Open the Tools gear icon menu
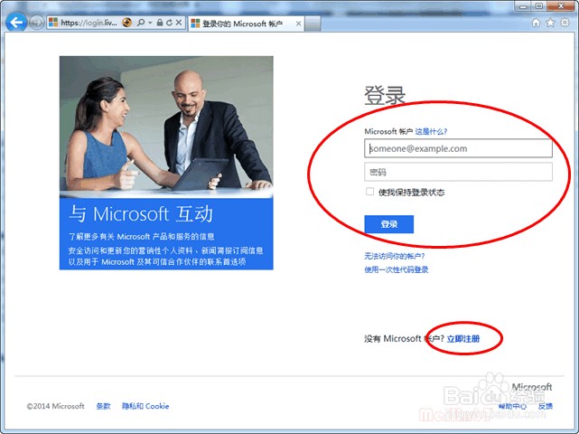 pos(565,23)
